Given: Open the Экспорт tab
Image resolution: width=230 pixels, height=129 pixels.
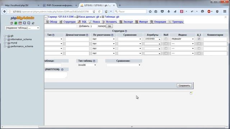Looking at the screenshot, I should (x=126, y=21).
